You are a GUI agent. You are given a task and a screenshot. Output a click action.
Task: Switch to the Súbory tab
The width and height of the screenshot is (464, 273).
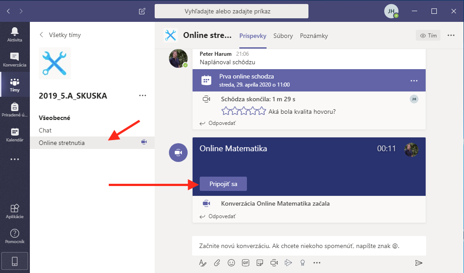[x=283, y=36]
